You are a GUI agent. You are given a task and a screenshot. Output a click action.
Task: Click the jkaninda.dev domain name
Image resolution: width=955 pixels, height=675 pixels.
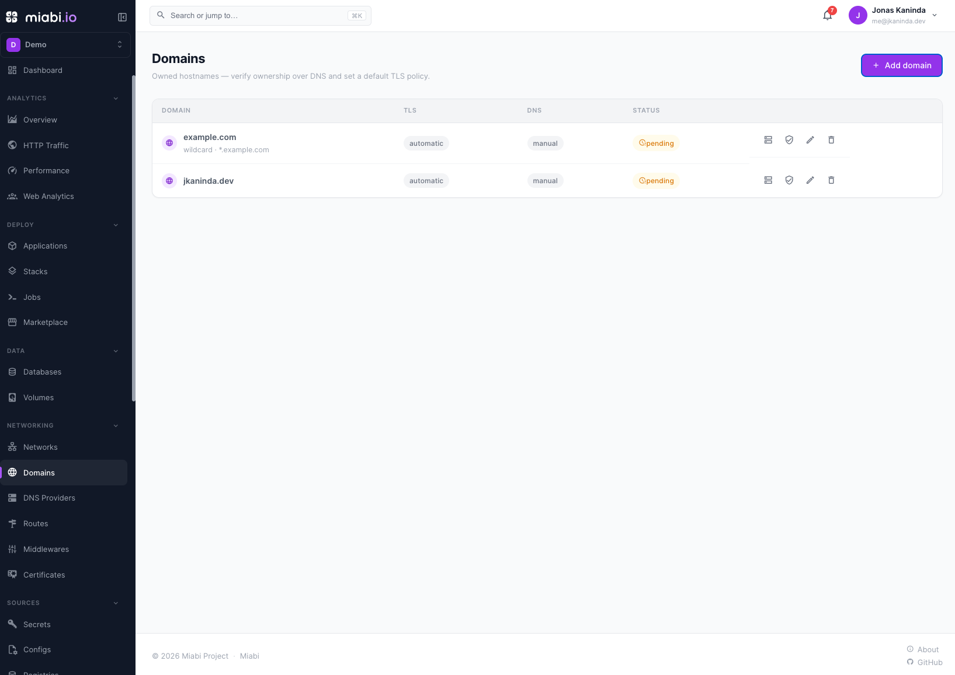point(209,181)
